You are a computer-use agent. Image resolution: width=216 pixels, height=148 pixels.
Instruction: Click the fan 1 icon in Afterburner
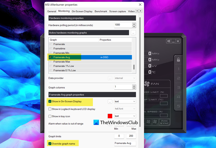[149, 122]
